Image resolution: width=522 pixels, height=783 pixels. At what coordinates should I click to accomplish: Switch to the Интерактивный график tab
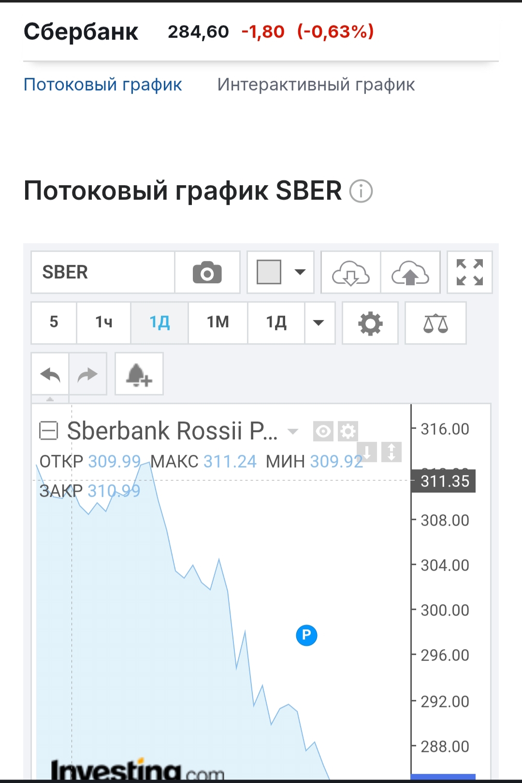[316, 85]
